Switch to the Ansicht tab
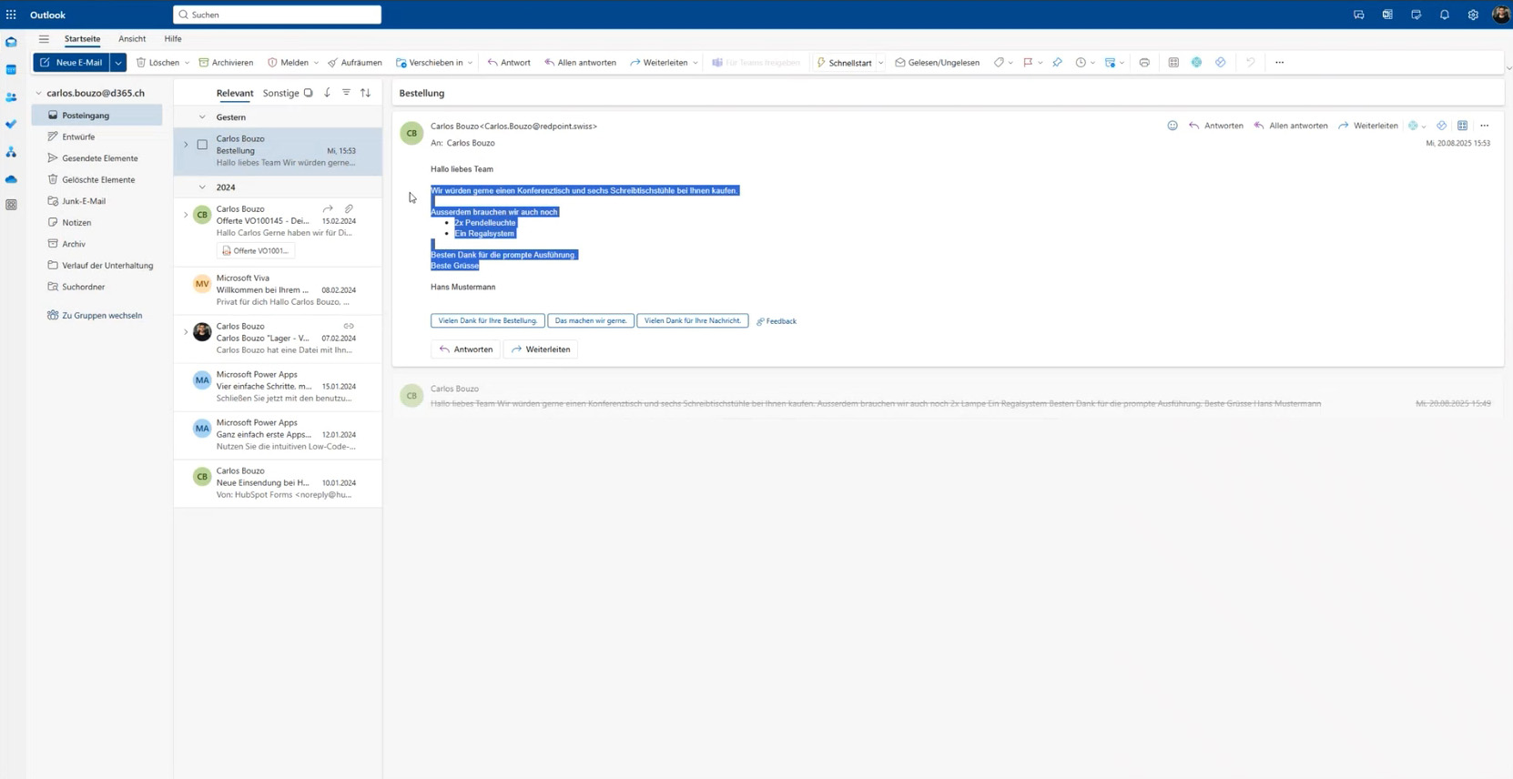Image resolution: width=1513 pixels, height=779 pixels. (x=132, y=39)
